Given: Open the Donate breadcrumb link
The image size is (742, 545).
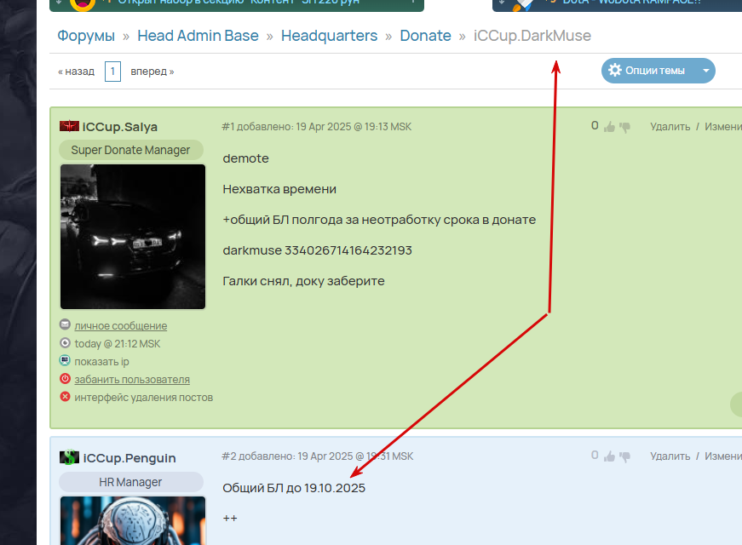Looking at the screenshot, I should tap(425, 36).
